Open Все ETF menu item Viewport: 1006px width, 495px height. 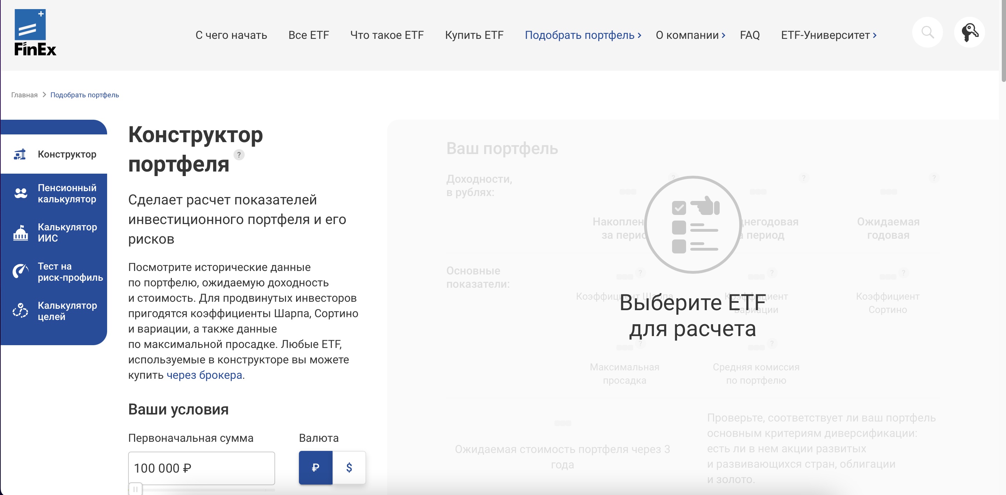coord(308,35)
